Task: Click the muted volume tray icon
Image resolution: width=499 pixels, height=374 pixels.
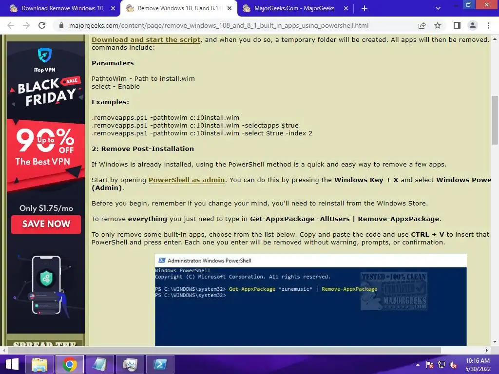Action: (454, 365)
